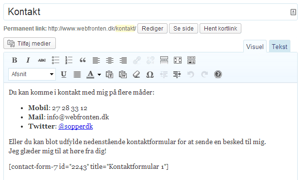Click the Kontakt title field
The width and height of the screenshot is (304, 180).
click(x=151, y=12)
